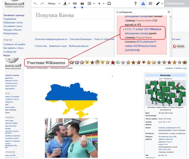Click the notices popup scrollbar up arrow
The image size is (189, 159).
pyautogui.click(x=170, y=17)
